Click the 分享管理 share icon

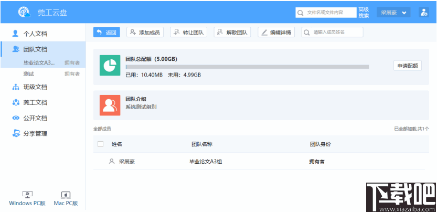pyautogui.click(x=16, y=133)
